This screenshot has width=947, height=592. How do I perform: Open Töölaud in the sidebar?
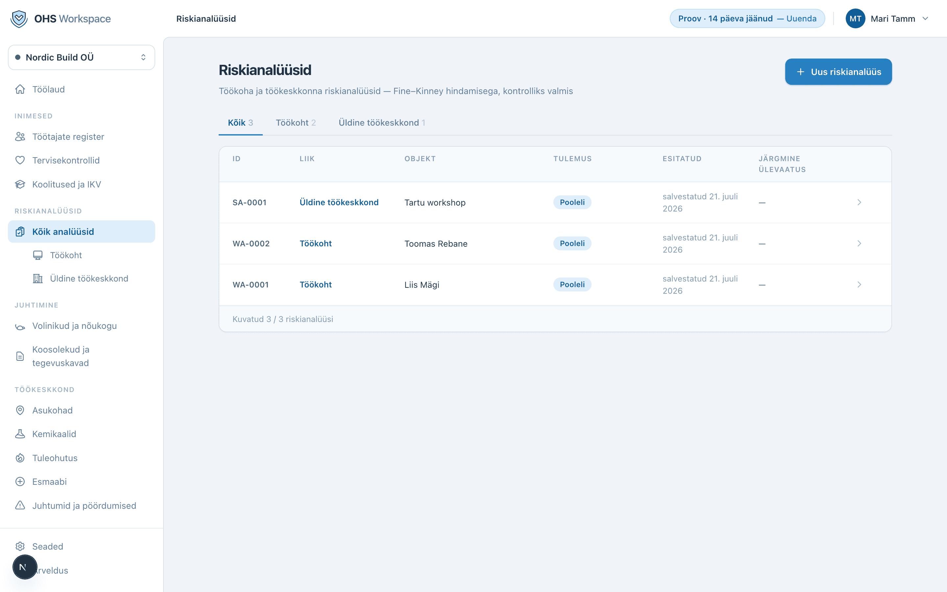pos(82,89)
